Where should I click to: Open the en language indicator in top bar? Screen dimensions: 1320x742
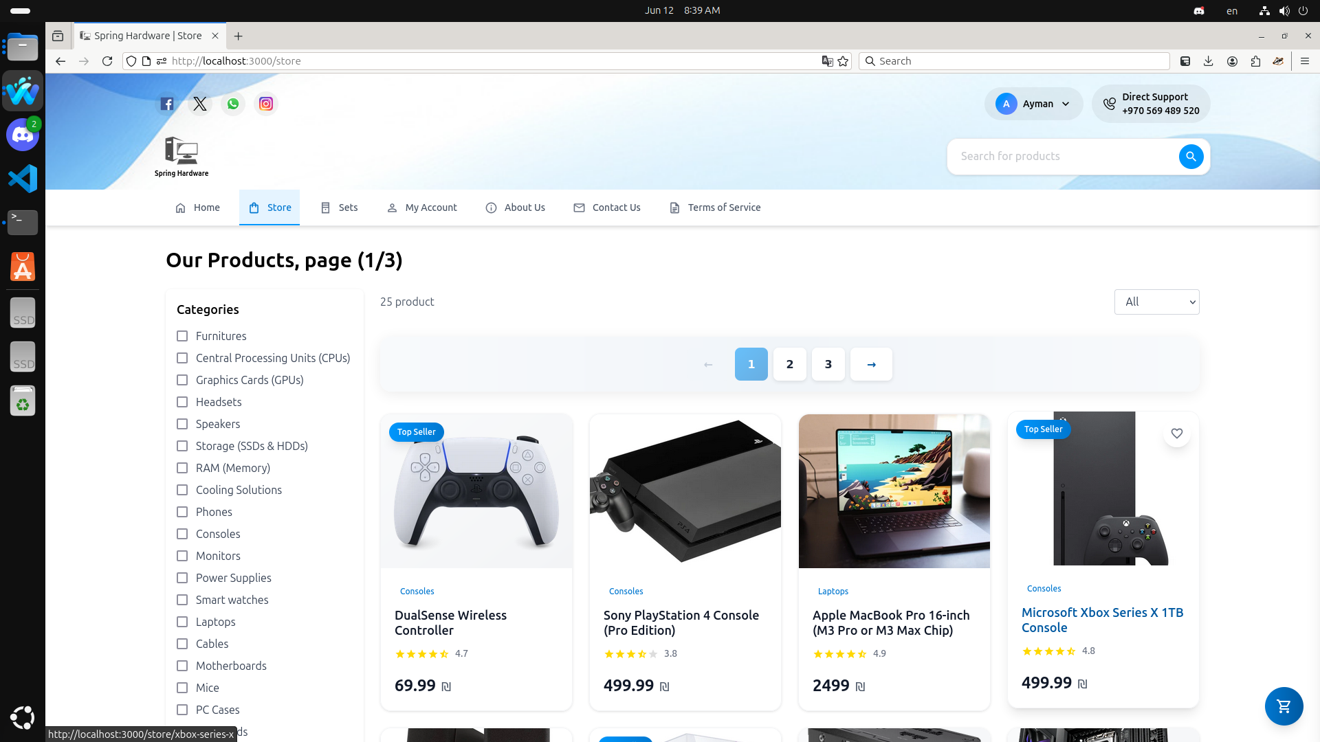[x=1232, y=10]
